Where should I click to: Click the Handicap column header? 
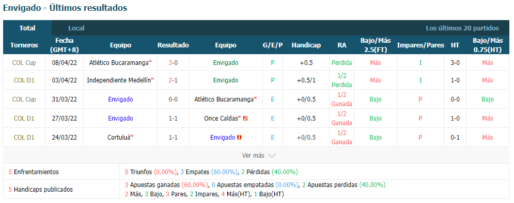pyautogui.click(x=306, y=45)
